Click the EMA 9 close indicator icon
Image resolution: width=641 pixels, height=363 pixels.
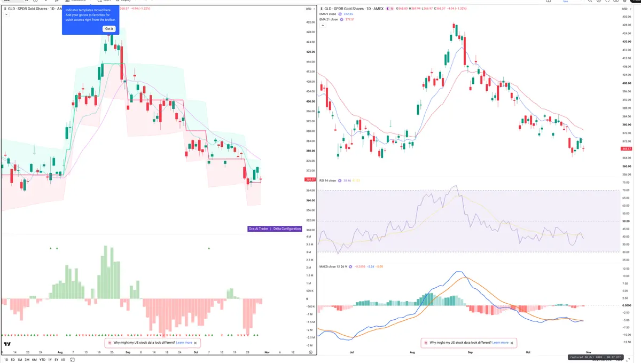(340, 14)
